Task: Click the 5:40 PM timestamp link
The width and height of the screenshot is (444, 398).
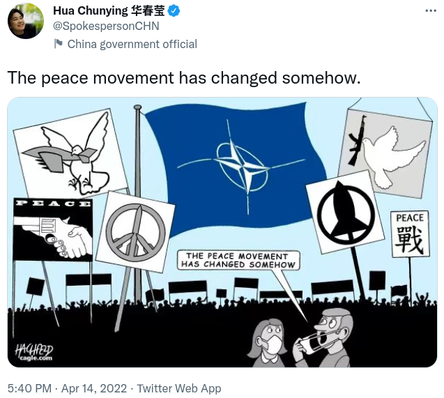Action: click(29, 388)
